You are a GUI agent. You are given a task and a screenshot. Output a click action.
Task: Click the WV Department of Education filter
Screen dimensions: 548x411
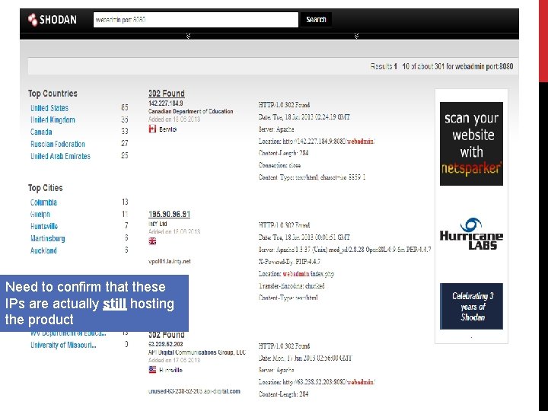click(x=68, y=334)
